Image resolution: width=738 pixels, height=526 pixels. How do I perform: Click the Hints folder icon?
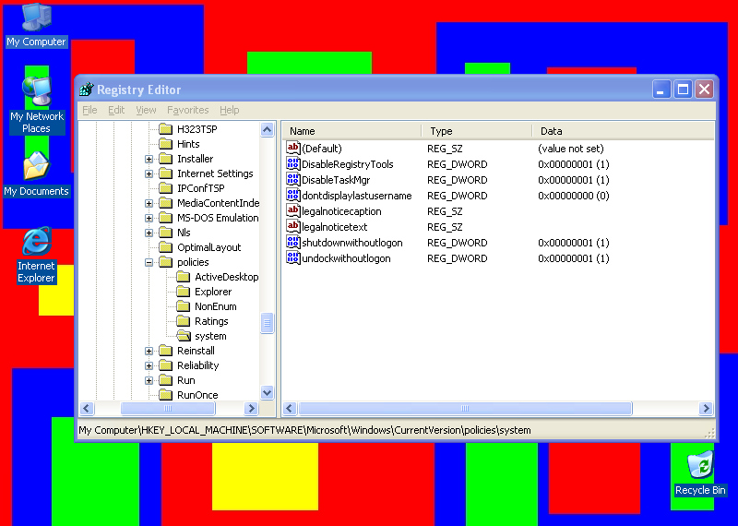click(166, 144)
